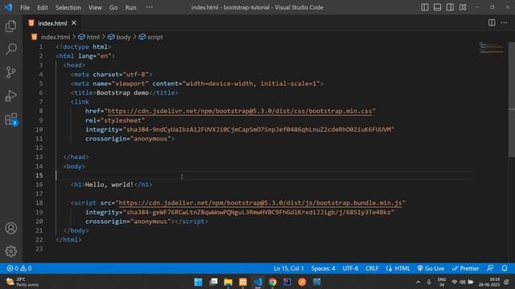Click the "stylesheet" rel value
Viewport: 515px width, 289px height.
pos(122,120)
